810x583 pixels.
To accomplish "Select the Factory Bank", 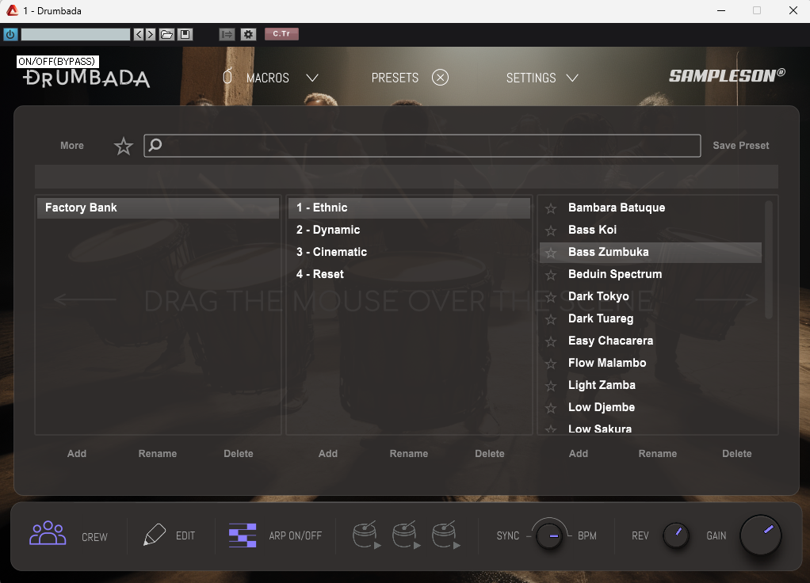I will pos(158,208).
